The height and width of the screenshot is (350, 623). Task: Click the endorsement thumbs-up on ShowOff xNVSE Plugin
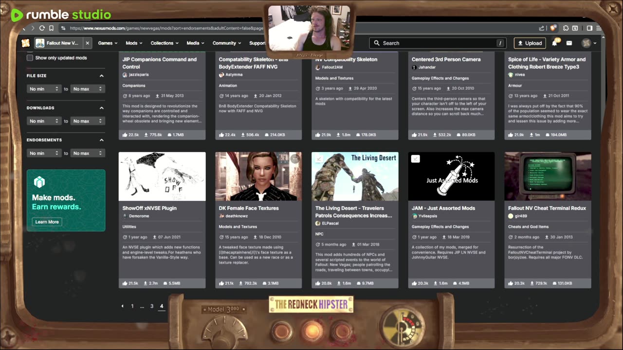pyautogui.click(x=125, y=283)
